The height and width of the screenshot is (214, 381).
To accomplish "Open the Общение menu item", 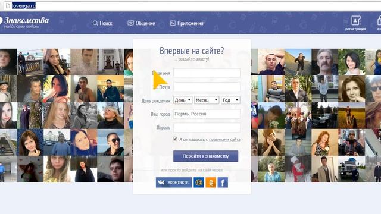I will click(x=145, y=23).
